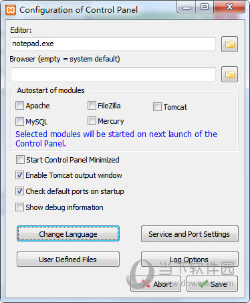This screenshot has width=250, height=303.
Task: Browse for editor executable with folder icon
Action: 229,44
